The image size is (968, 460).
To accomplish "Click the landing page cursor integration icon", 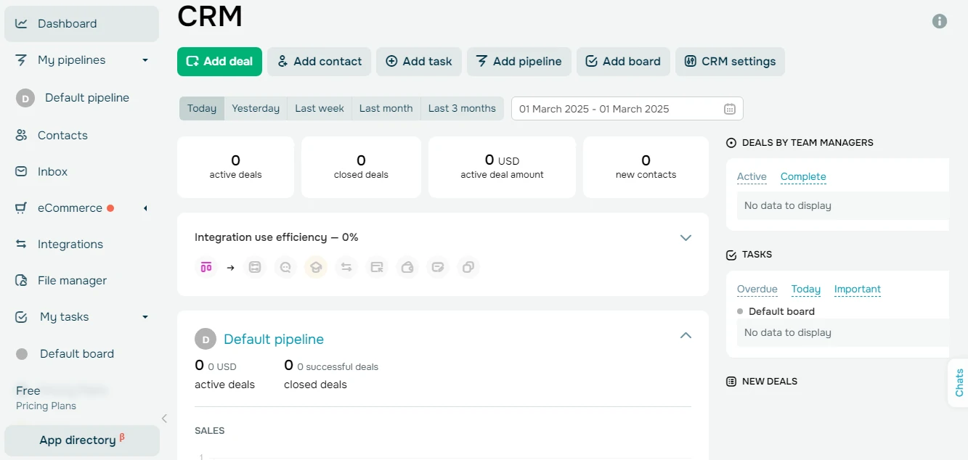I will [377, 267].
